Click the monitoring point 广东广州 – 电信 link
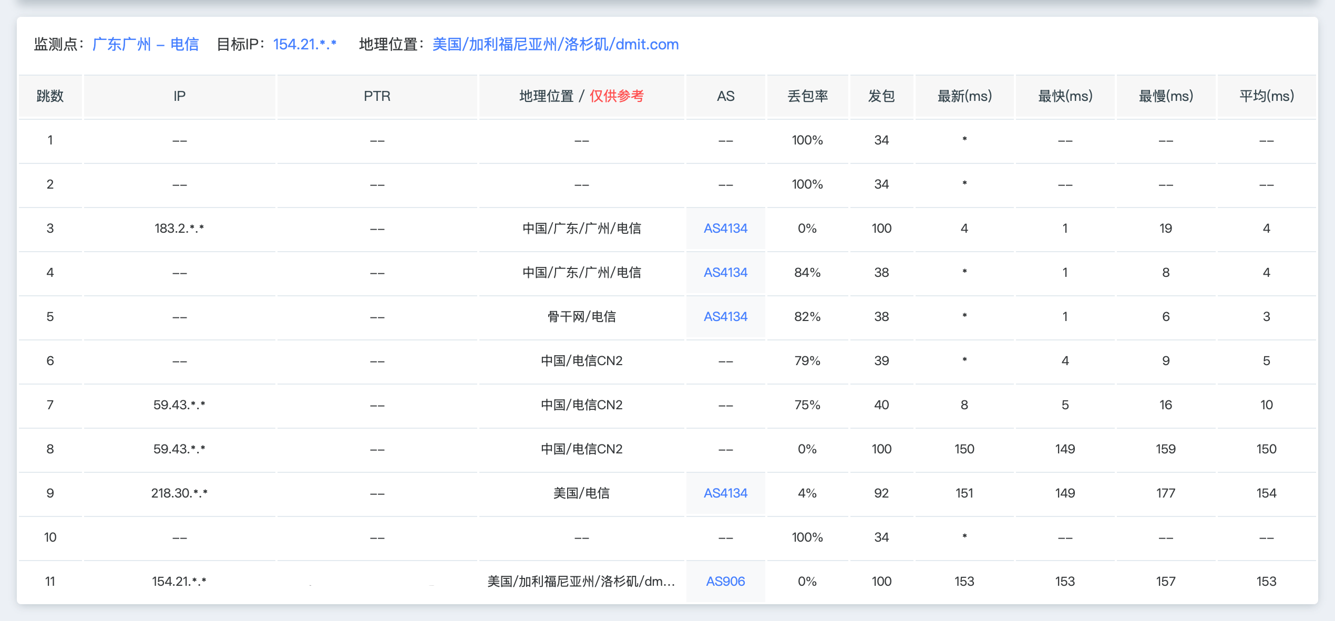The image size is (1335, 621). 146,44
